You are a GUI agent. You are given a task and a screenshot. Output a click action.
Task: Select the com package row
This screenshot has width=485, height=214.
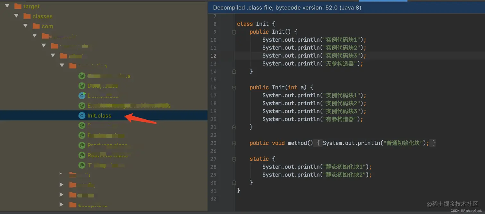[x=104, y=26]
